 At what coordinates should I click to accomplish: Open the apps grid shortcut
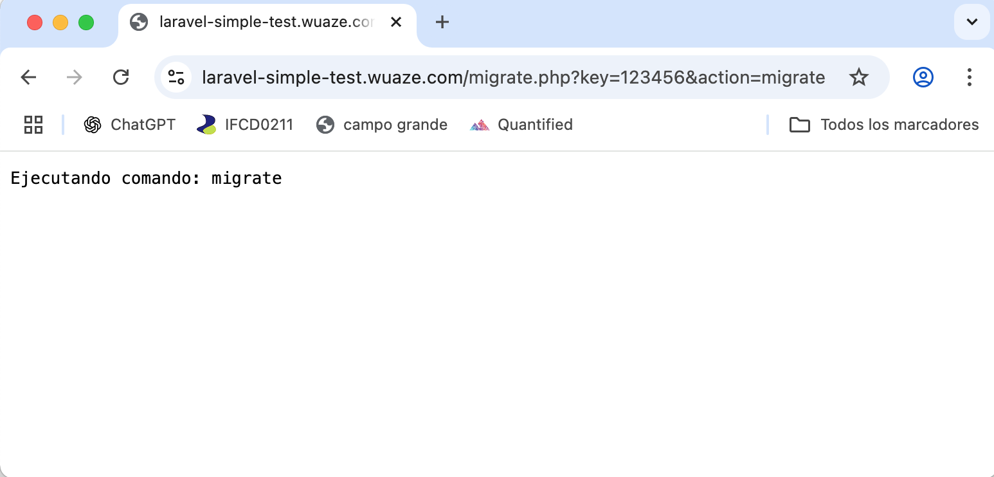pos(33,125)
